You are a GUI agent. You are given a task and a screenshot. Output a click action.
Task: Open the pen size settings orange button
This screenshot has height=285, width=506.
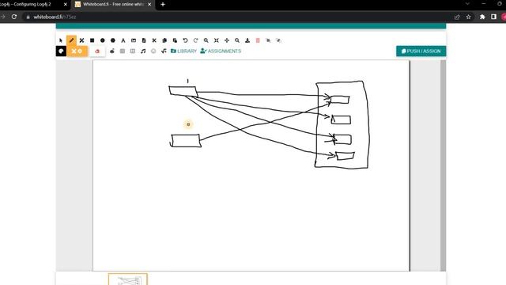[77, 51]
